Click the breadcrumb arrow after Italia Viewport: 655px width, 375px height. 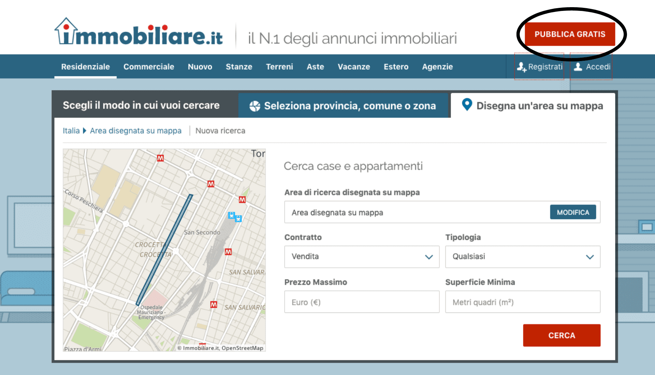[x=85, y=131]
